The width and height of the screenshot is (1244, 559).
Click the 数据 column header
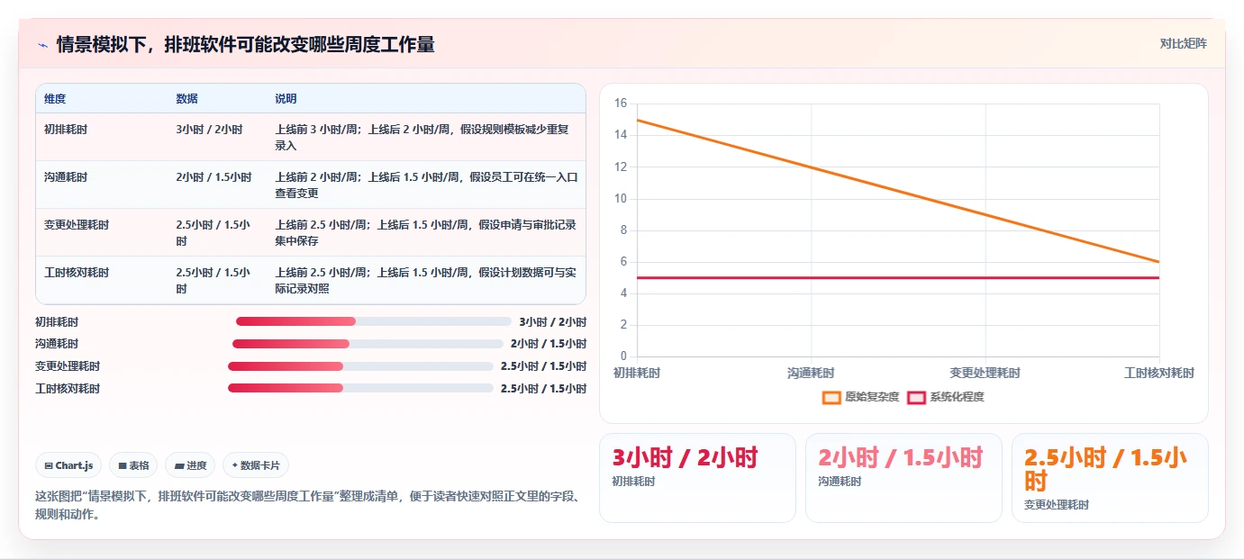(x=186, y=99)
